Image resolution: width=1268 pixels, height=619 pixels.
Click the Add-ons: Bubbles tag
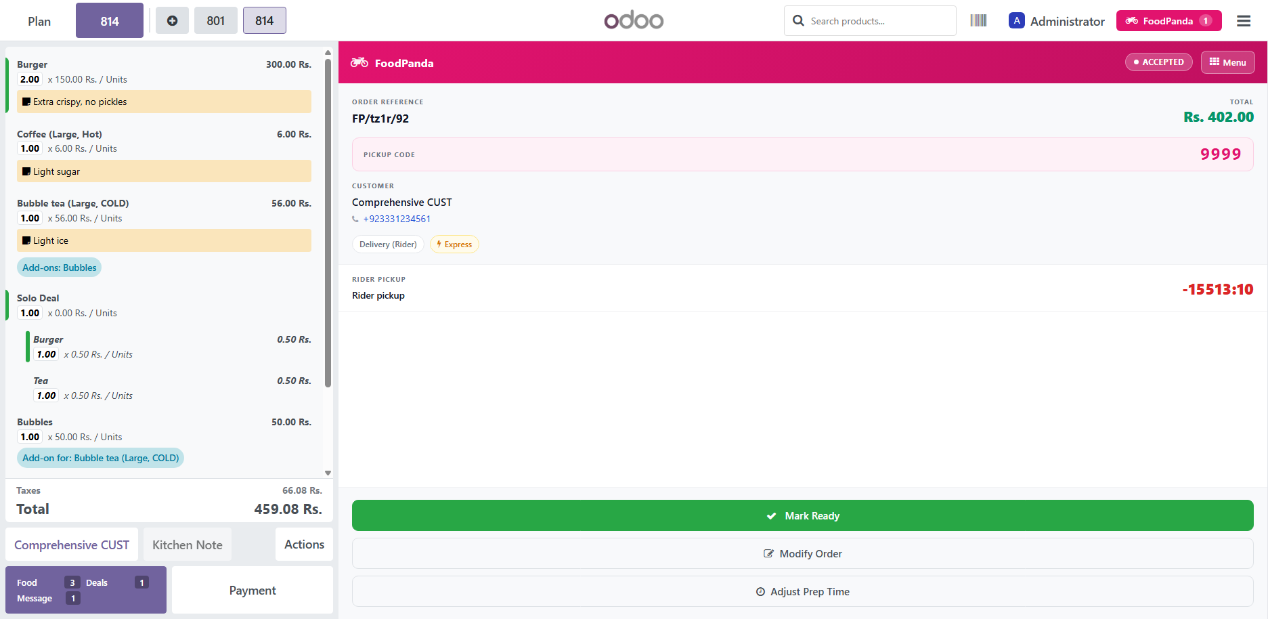[x=60, y=268]
